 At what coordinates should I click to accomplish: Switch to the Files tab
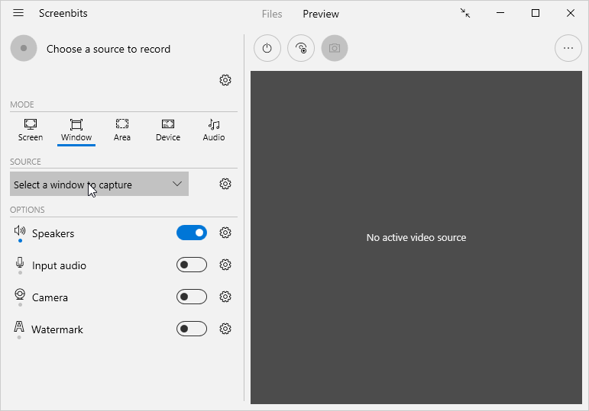pyautogui.click(x=272, y=14)
